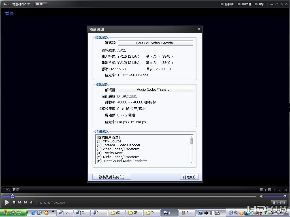The width and height of the screenshot is (290, 217).
Task: Expand the right side panel arrow
Action: (x=289, y=107)
